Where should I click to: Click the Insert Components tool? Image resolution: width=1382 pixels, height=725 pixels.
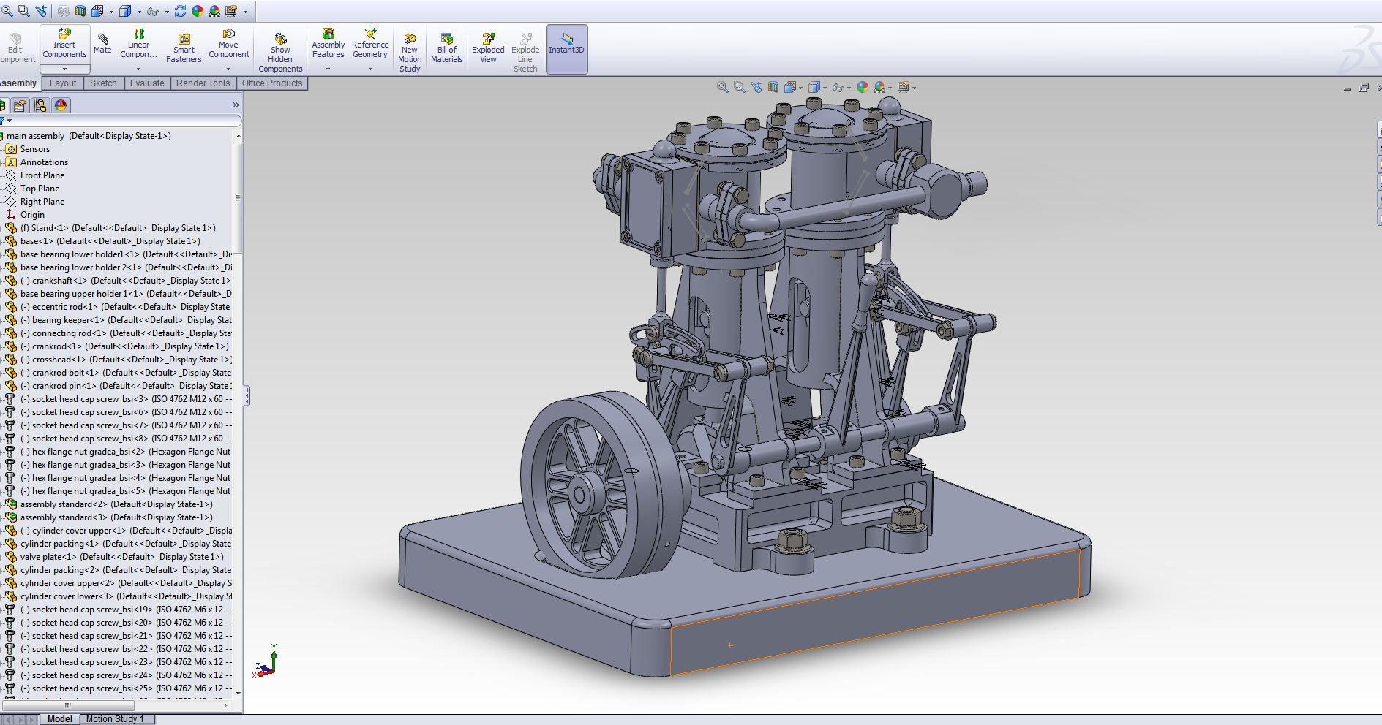64,44
